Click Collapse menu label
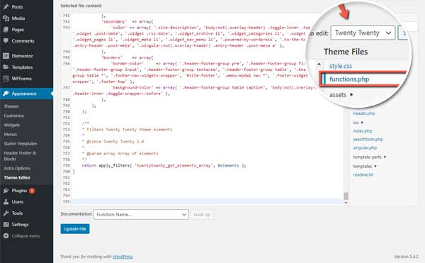 pyautogui.click(x=26, y=236)
